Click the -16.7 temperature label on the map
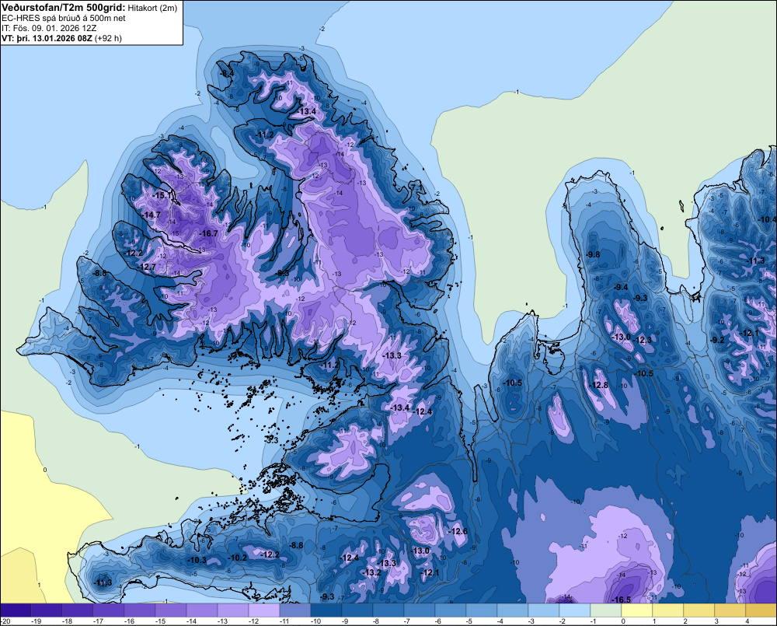The image size is (777, 626). point(208,233)
